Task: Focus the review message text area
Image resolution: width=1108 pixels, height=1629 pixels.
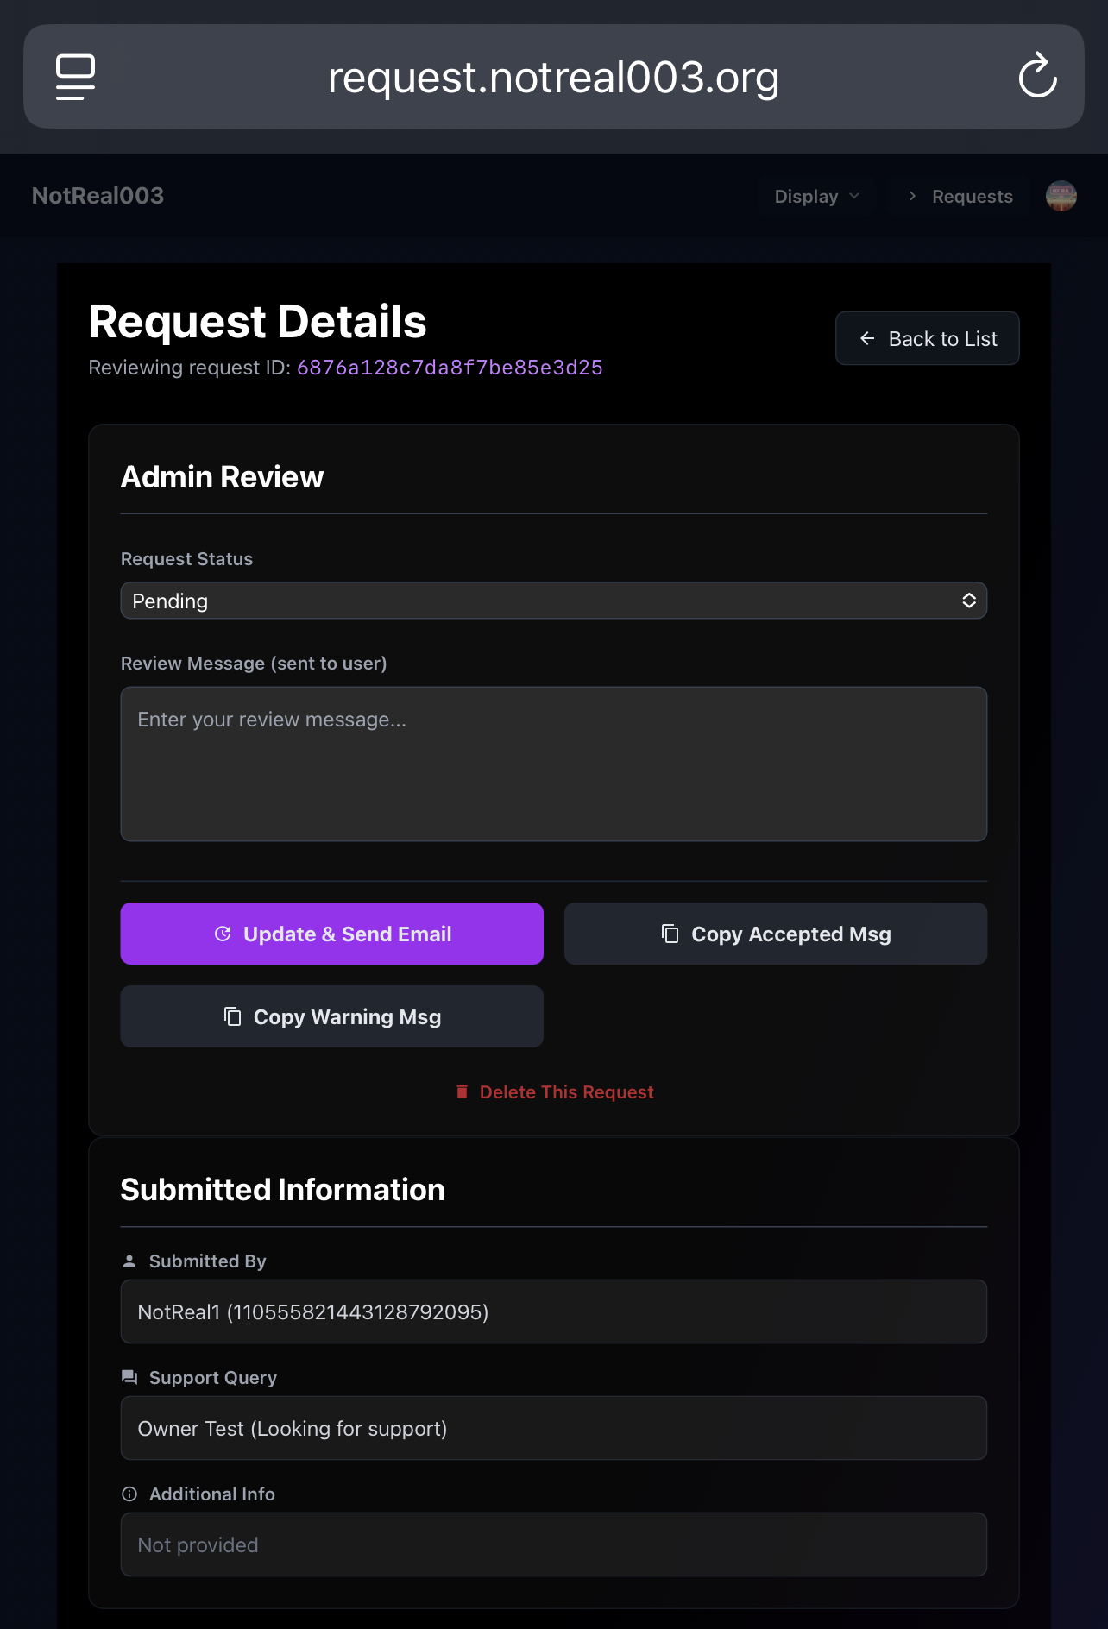Action: coord(554,764)
